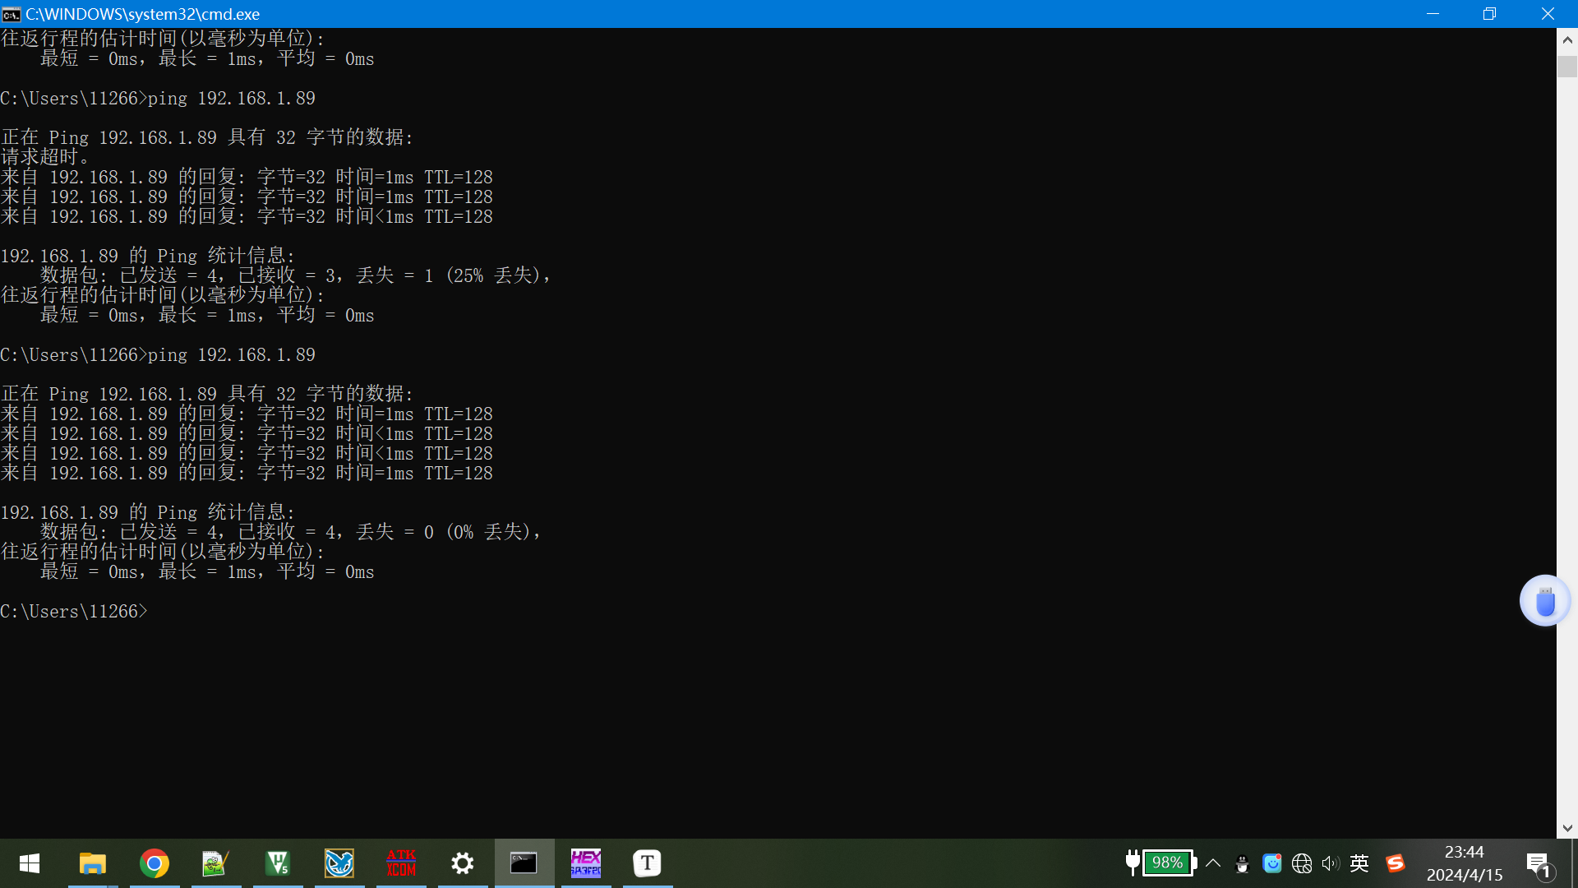This screenshot has width=1578, height=888.
Task: Expand hidden system tray icons
Action: pos(1214,863)
